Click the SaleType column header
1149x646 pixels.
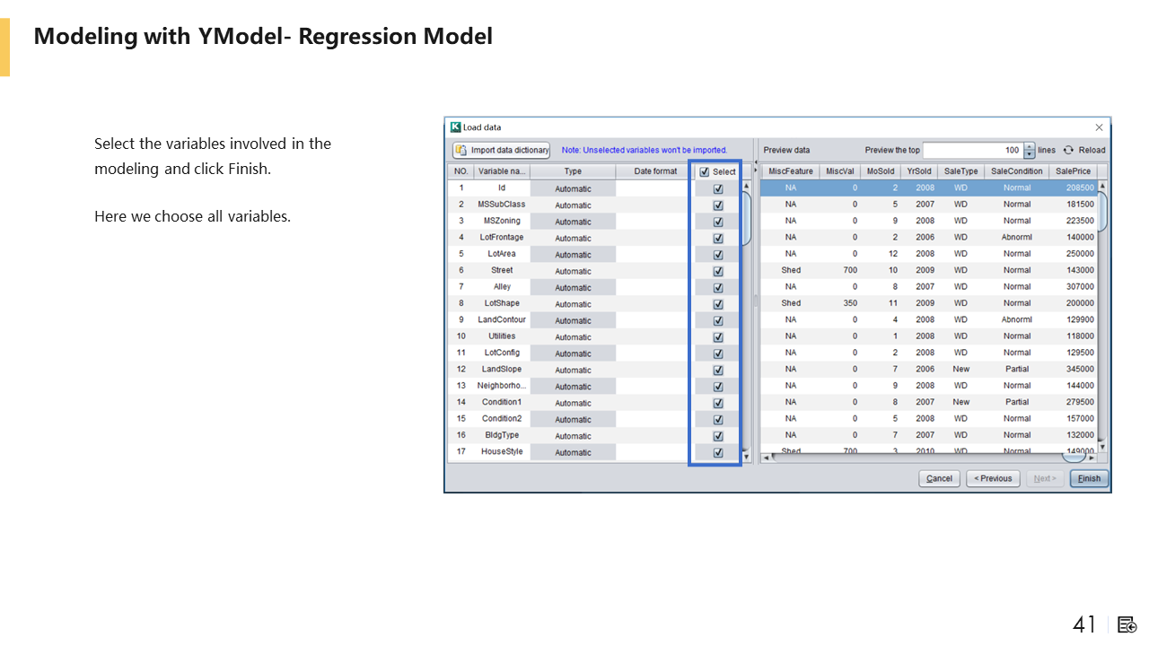(961, 171)
